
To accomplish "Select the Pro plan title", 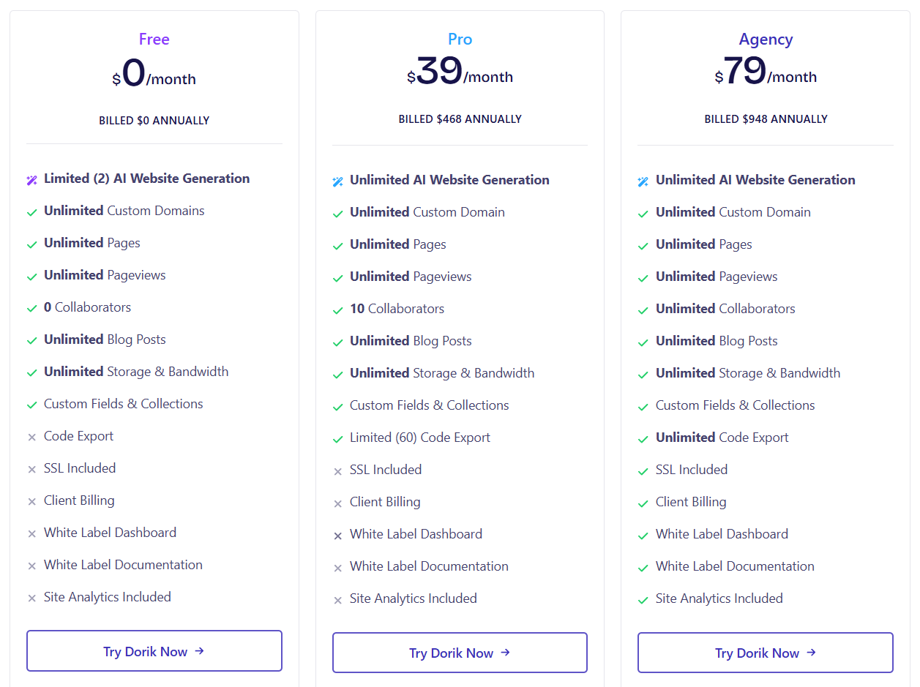I will (x=460, y=40).
